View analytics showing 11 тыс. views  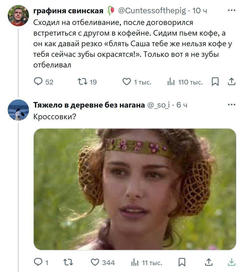pyautogui.click(x=147, y=262)
